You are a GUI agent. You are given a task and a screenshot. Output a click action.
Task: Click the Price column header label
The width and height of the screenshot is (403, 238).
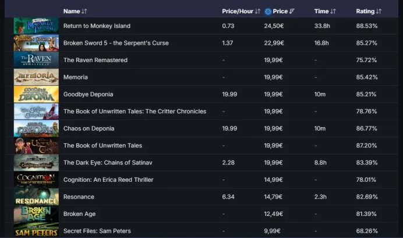(280, 11)
